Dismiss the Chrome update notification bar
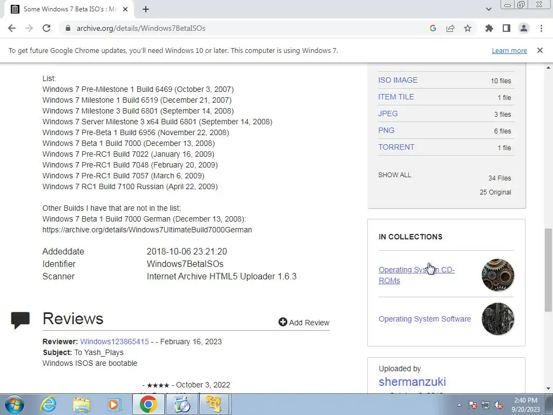The image size is (553, 415). click(540, 50)
